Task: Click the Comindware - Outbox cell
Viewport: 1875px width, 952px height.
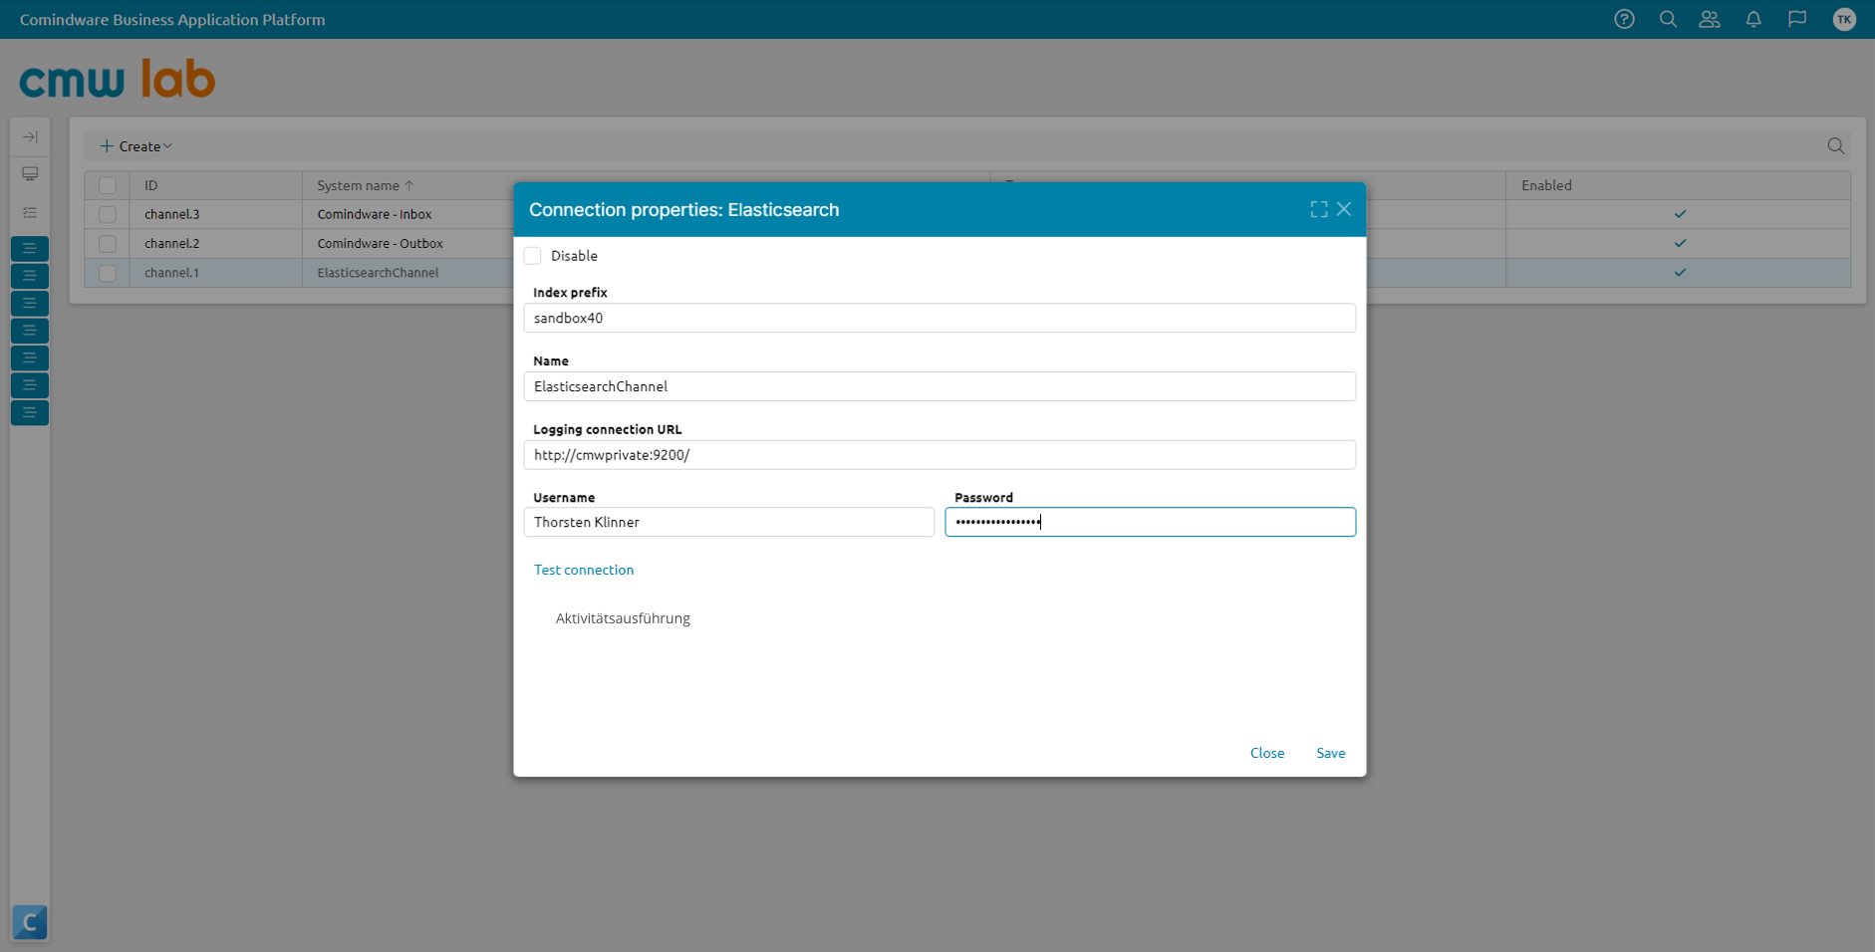Action: pos(381,243)
